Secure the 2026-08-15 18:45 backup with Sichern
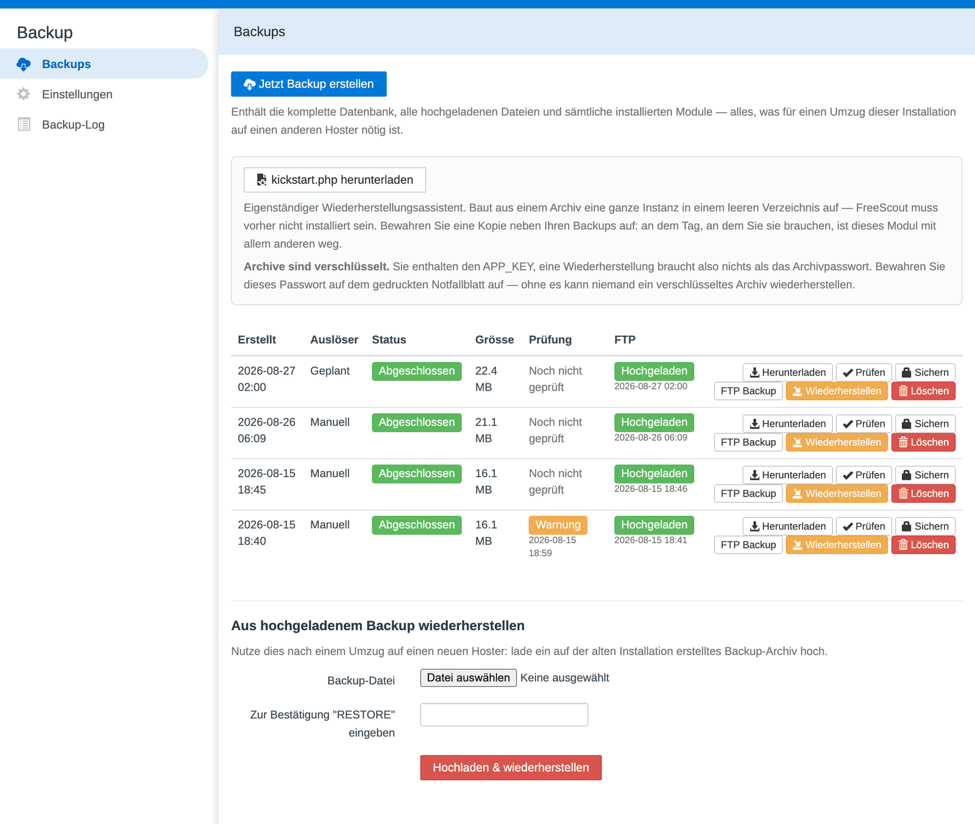 click(925, 475)
